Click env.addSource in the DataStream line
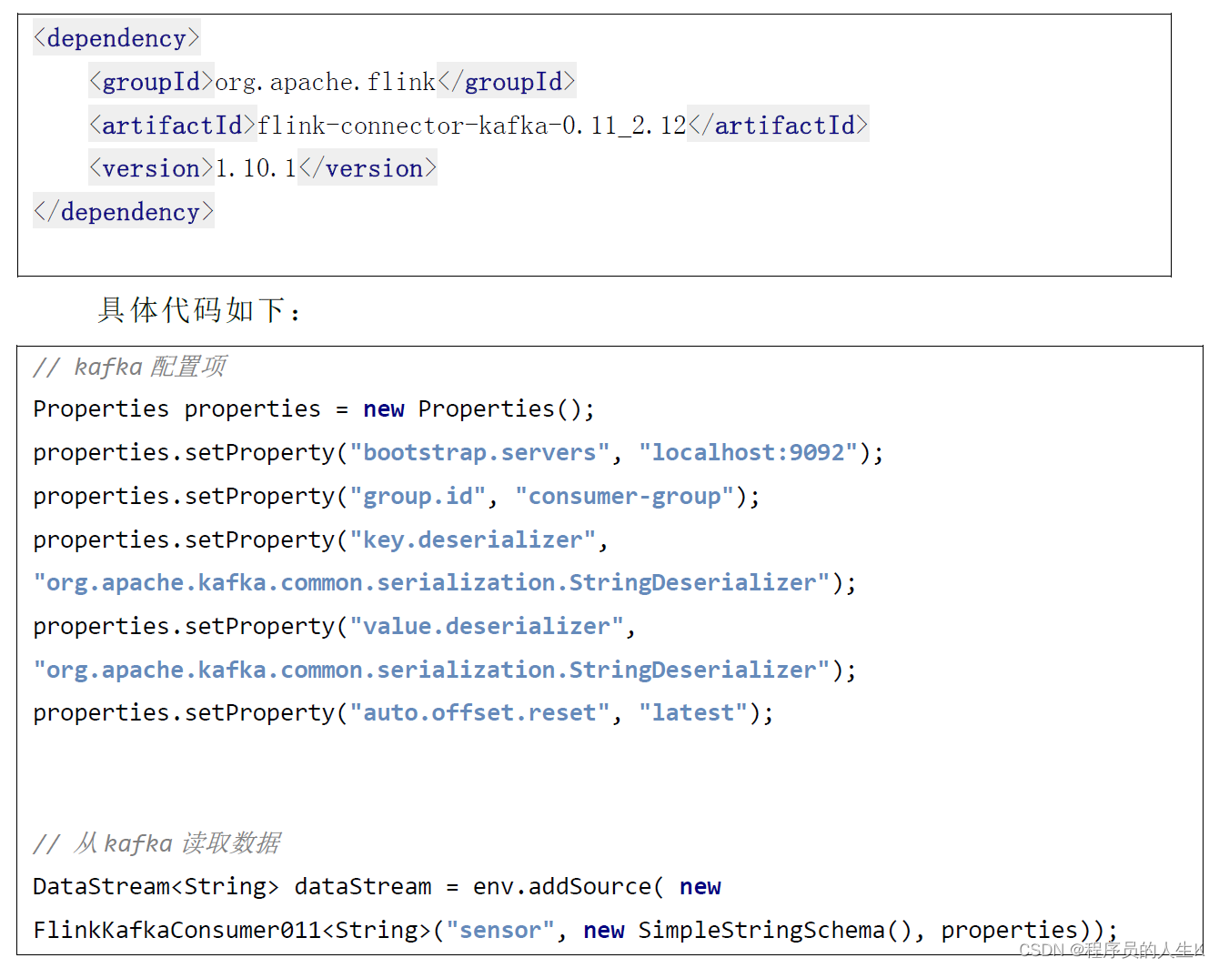Viewport: 1219px width, 968px height. [561, 886]
